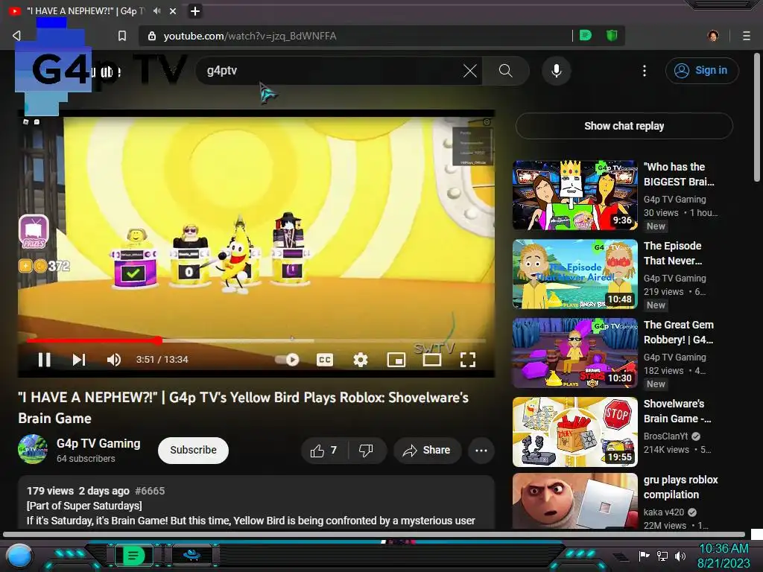The height and width of the screenshot is (572, 763).
Task: Open YouTube settings three-dot menu
Action: (x=645, y=71)
